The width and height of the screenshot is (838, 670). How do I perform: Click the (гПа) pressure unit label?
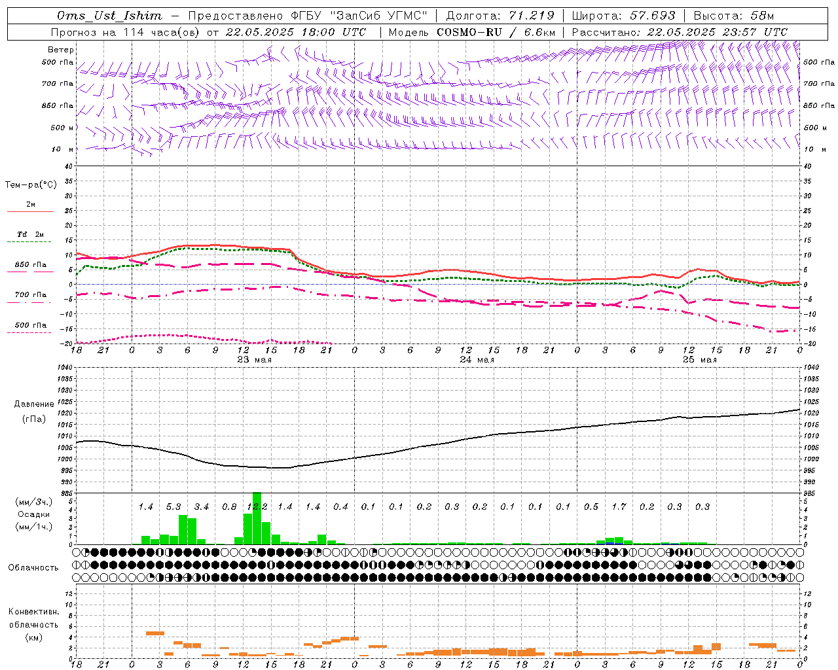click(34, 419)
